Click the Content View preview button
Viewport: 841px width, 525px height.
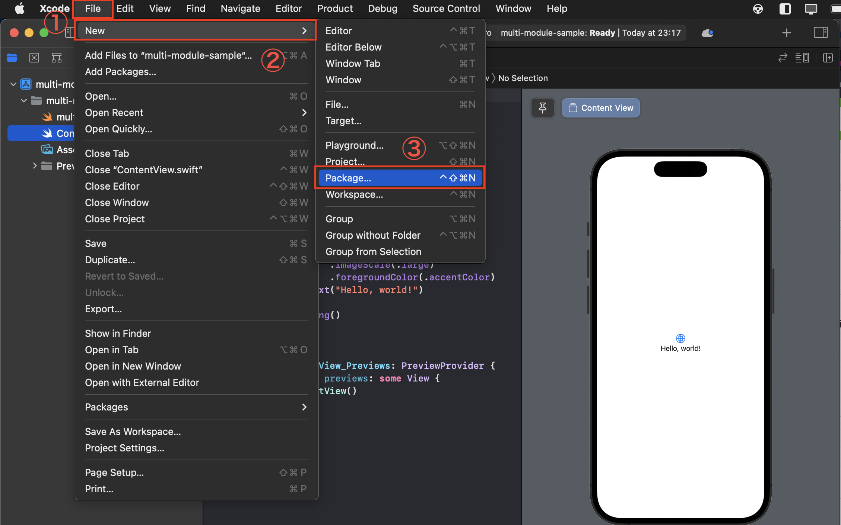[600, 108]
